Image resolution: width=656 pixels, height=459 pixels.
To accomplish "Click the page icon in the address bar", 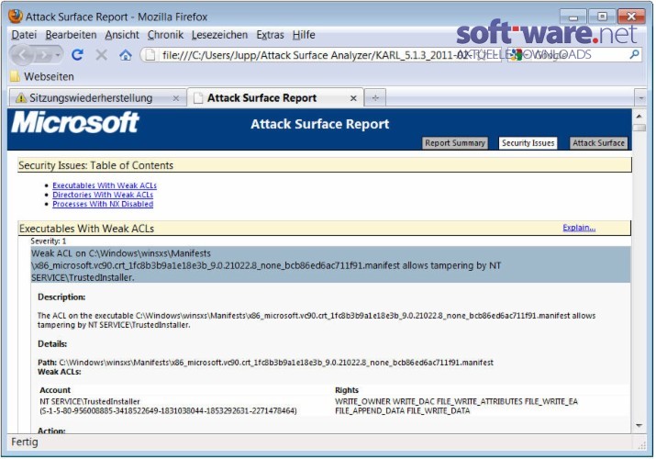I will click(150, 55).
